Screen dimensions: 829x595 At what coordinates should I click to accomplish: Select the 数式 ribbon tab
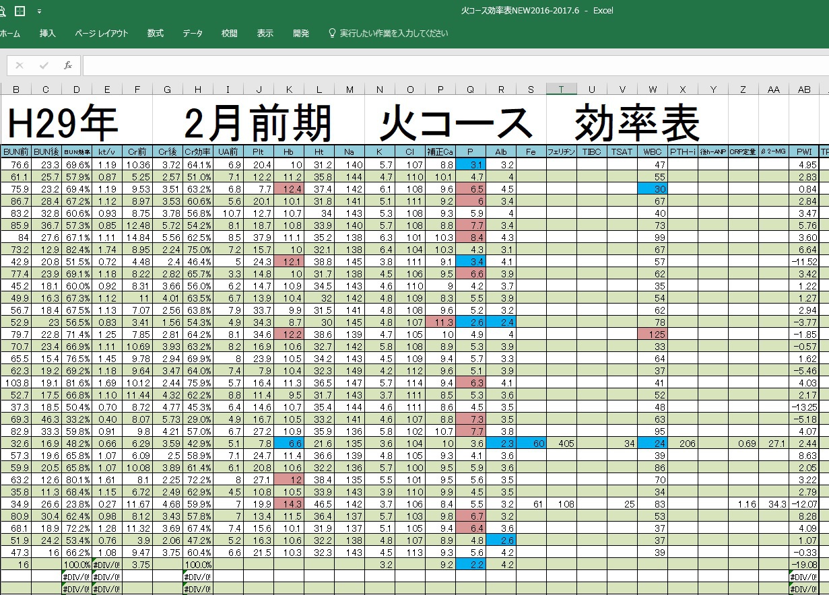(156, 33)
